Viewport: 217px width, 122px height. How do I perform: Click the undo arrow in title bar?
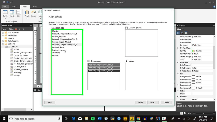[x=8, y=2]
